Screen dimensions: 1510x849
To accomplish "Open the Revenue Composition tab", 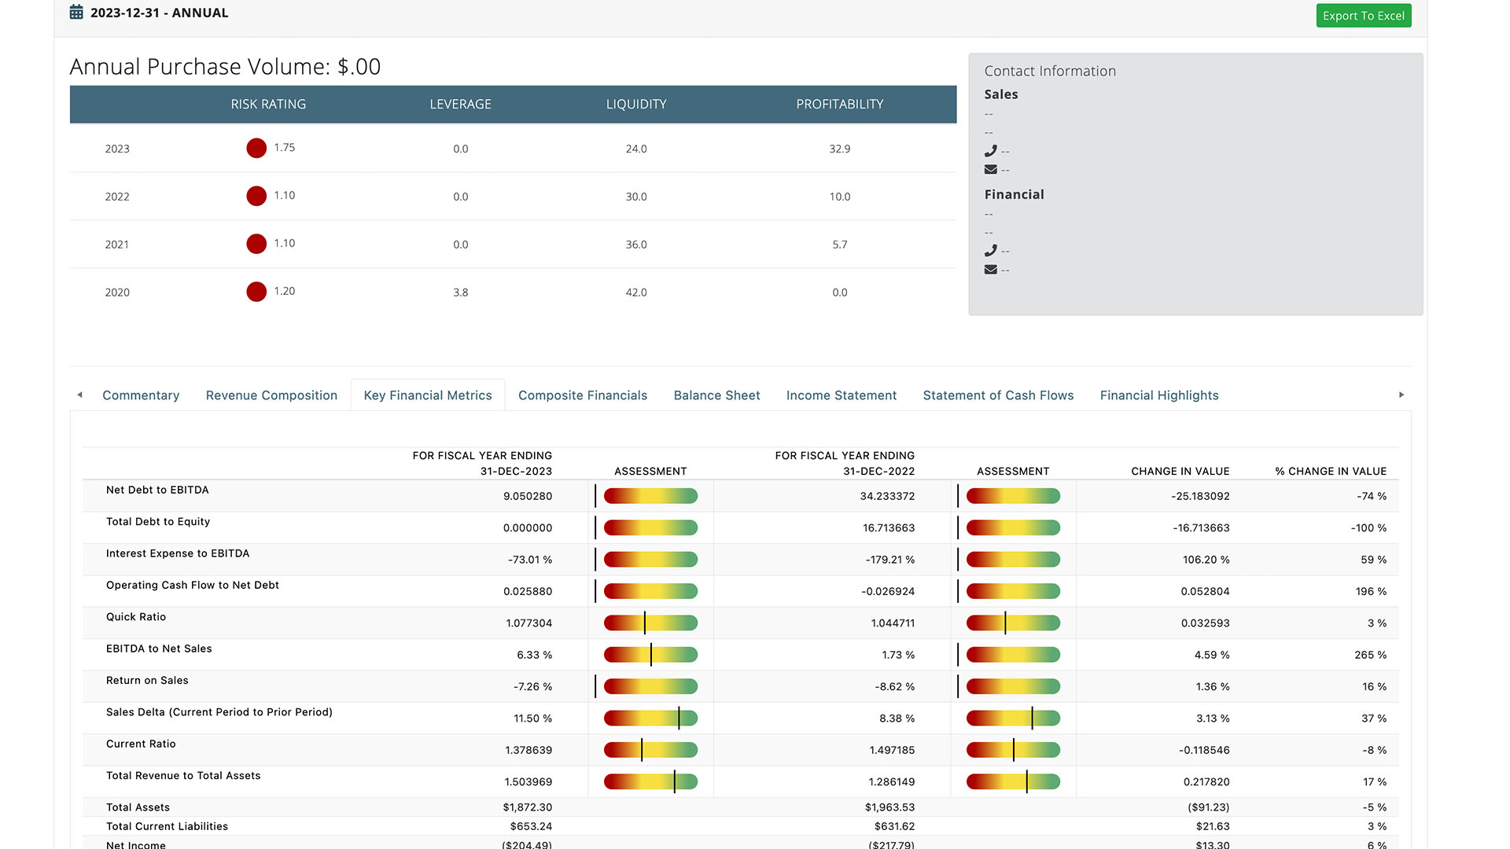I will pos(271,395).
